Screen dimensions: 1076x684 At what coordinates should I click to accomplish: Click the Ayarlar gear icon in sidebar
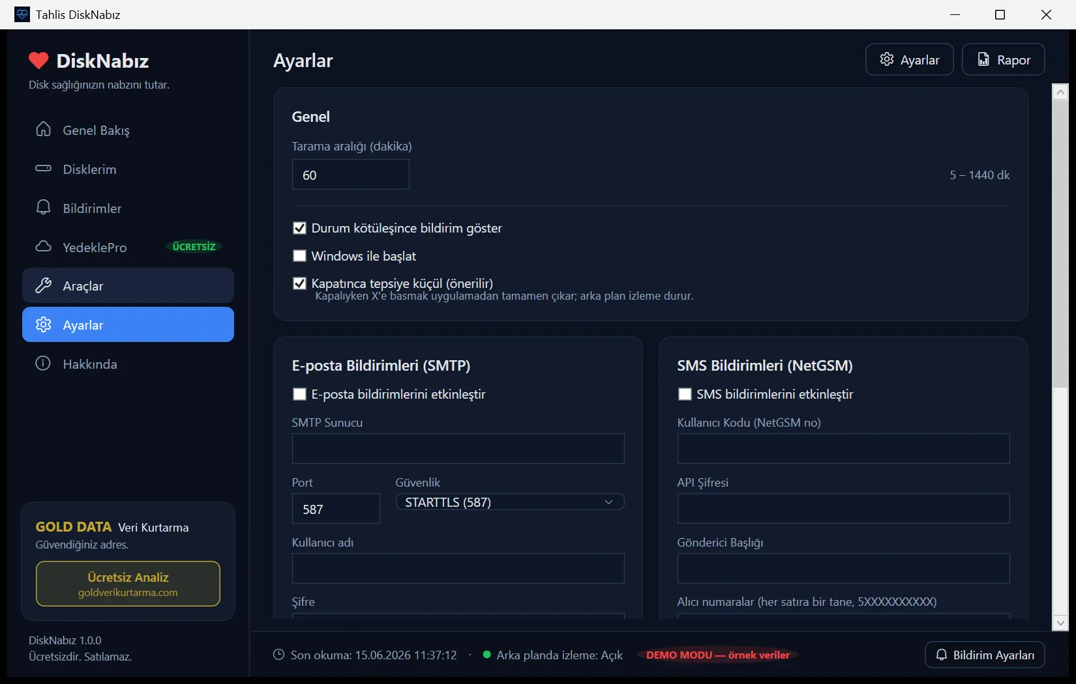[43, 324]
